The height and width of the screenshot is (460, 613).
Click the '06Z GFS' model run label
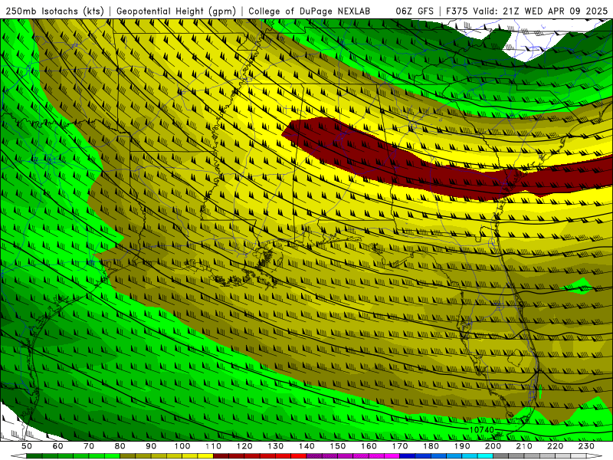415,11
